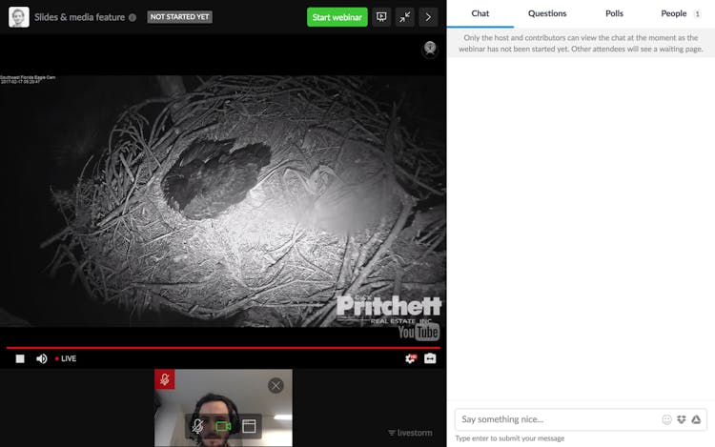Change the webcam layout window icon

point(249,426)
